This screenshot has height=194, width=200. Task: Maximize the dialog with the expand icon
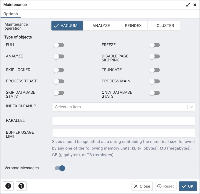[188, 5]
